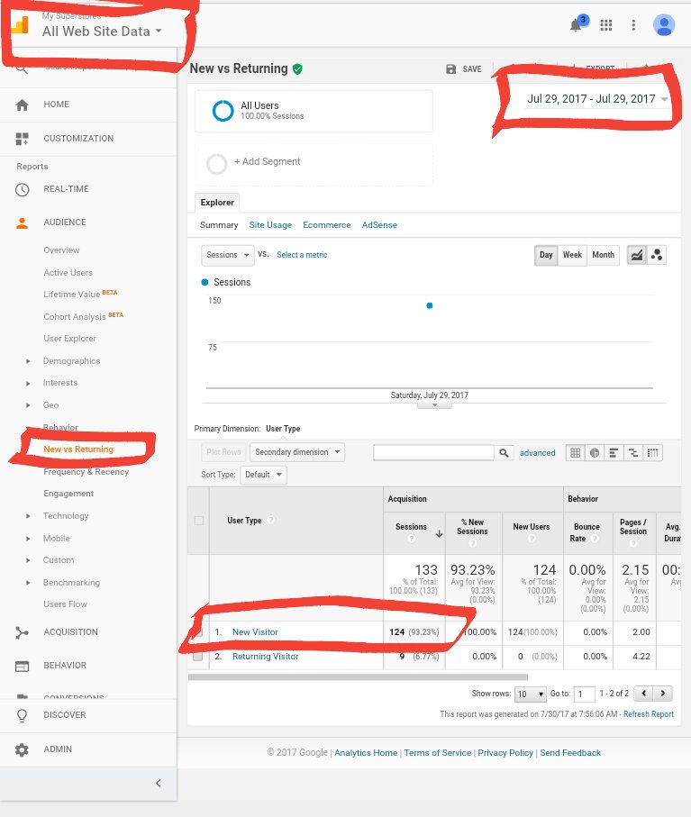This screenshot has width=691, height=817.
Task: Open the three-dot options menu
Action: coord(633,25)
